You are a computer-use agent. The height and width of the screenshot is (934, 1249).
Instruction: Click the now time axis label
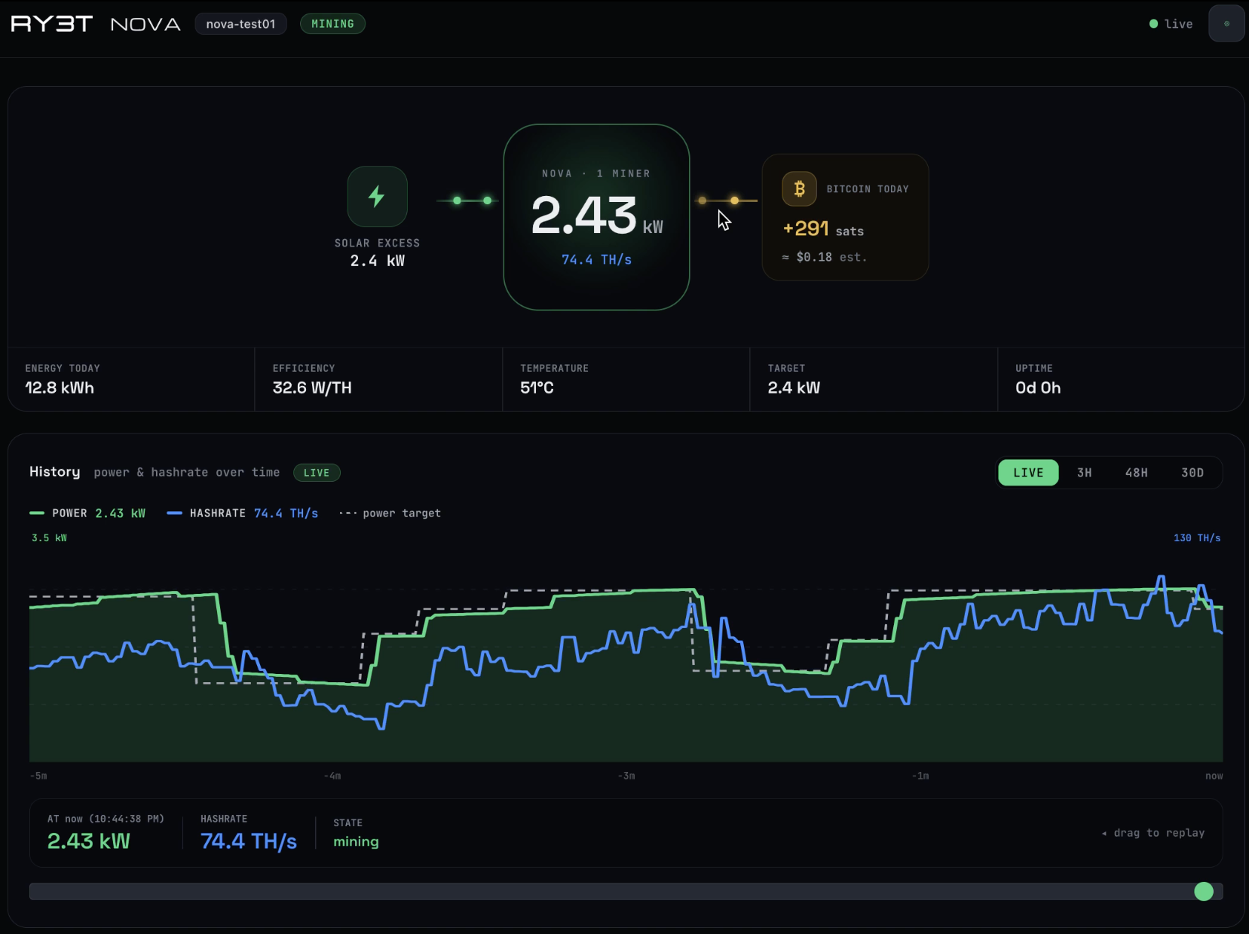pyautogui.click(x=1214, y=776)
